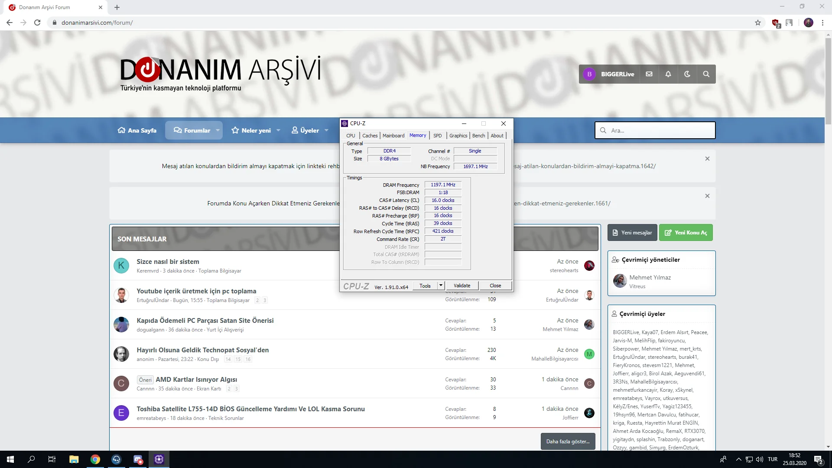Click the notifications bell icon

[x=668, y=74]
